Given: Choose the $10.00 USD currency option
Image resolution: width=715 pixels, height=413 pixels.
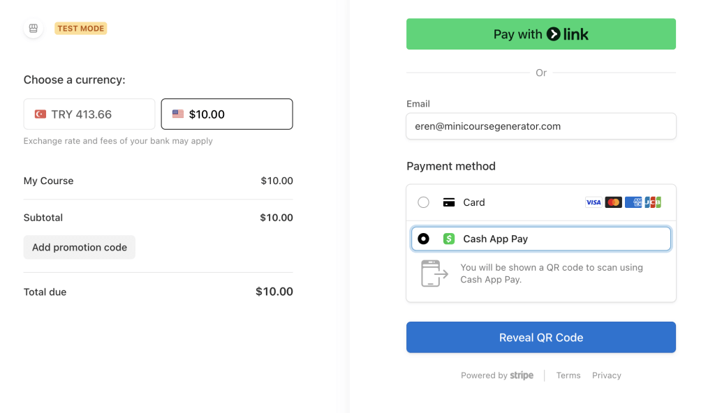Looking at the screenshot, I should click(227, 114).
